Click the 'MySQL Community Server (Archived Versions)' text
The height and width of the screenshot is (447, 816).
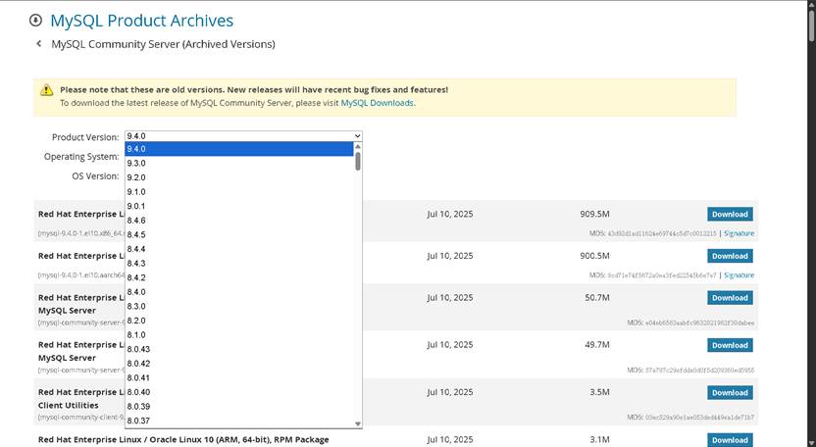click(x=163, y=44)
